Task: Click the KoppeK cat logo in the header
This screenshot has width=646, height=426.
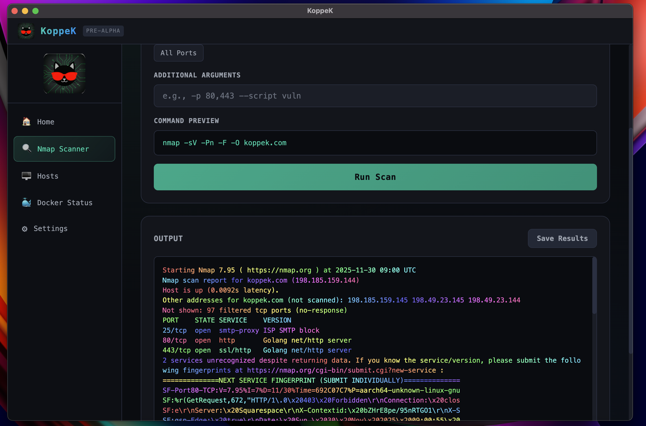Action: tap(26, 31)
